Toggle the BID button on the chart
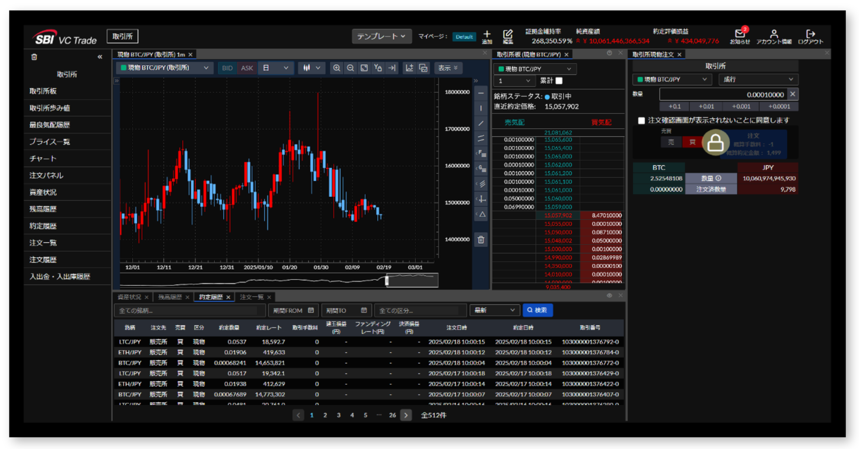Image resolution: width=859 pixels, height=449 pixels. [227, 68]
